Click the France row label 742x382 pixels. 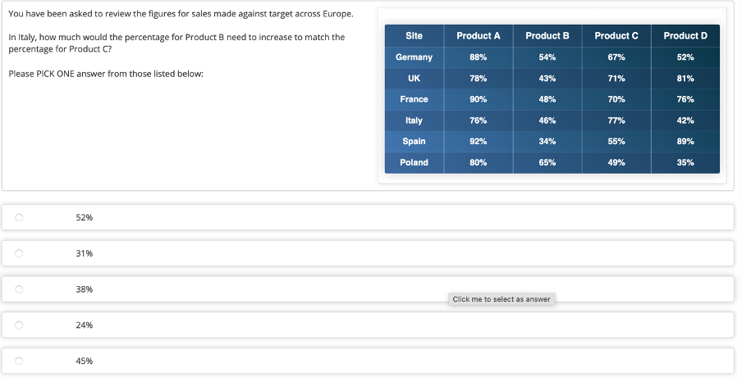tap(414, 99)
